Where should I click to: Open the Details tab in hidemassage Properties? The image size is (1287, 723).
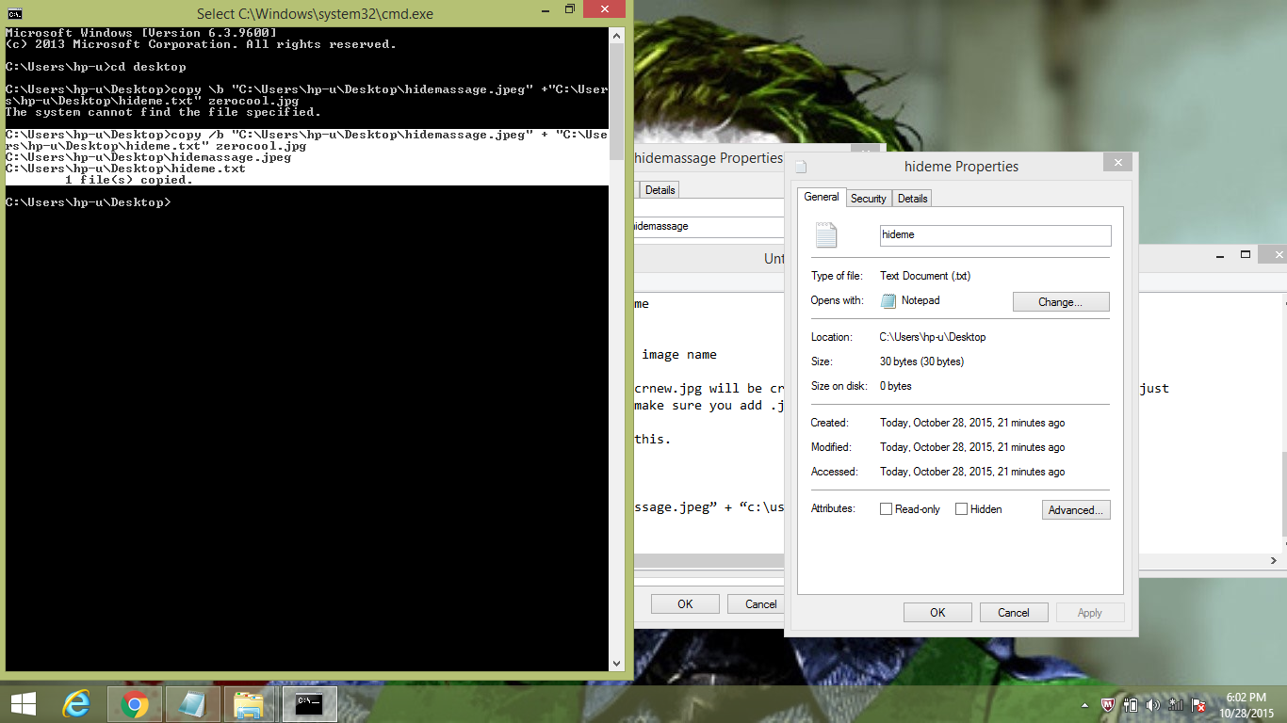660,190
